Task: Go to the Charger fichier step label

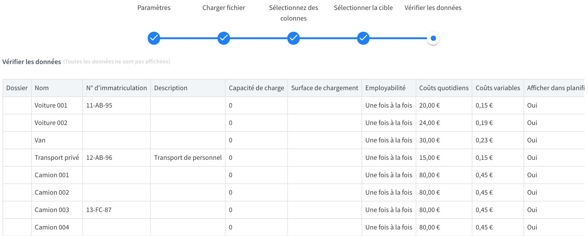Action: [x=224, y=8]
